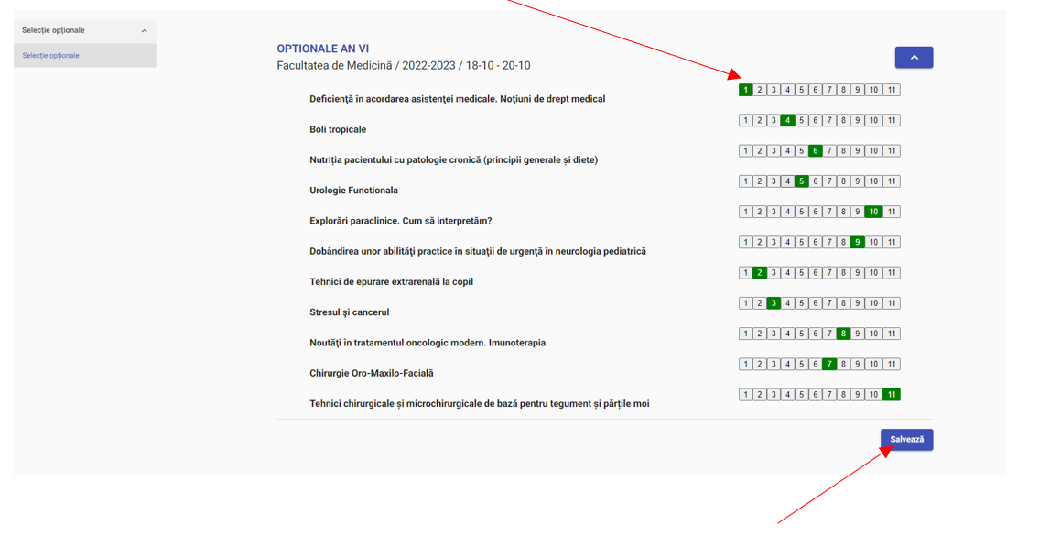The image size is (1050, 558).
Task: Collapse the optionale section with the blue chevron button
Action: pyautogui.click(x=914, y=57)
